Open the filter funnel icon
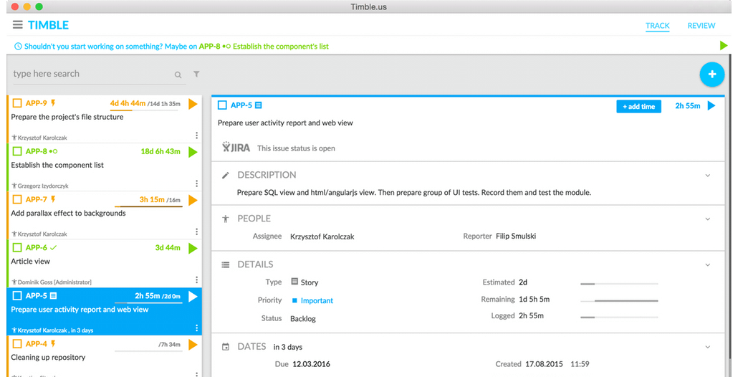Viewport: 738px width, 377px height. [x=197, y=74]
